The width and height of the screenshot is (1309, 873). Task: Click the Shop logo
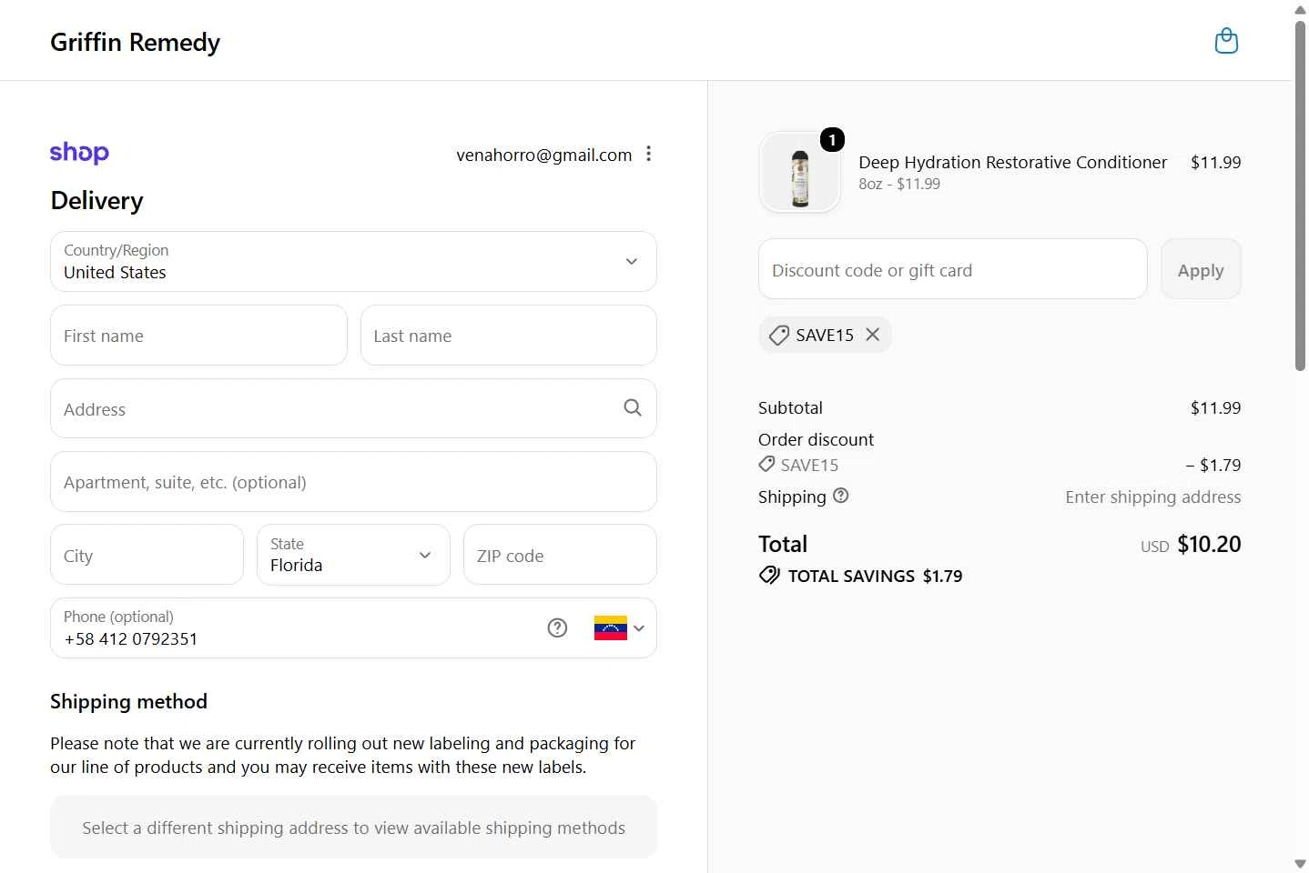(79, 153)
